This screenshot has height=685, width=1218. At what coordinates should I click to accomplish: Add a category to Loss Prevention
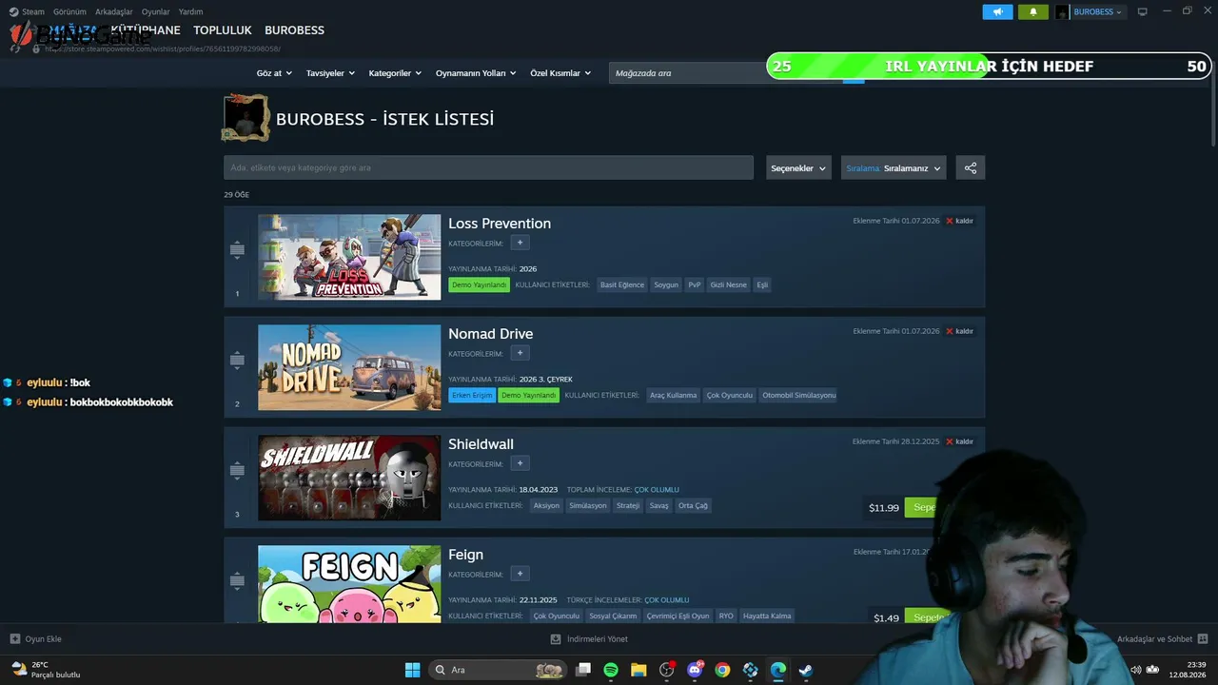pos(520,243)
